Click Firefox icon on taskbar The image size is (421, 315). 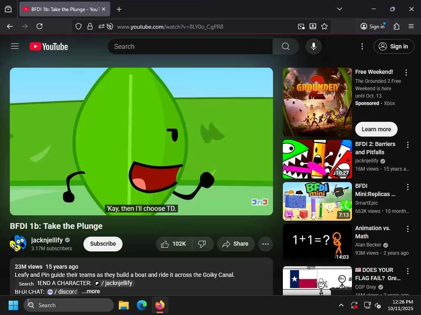[x=160, y=305]
